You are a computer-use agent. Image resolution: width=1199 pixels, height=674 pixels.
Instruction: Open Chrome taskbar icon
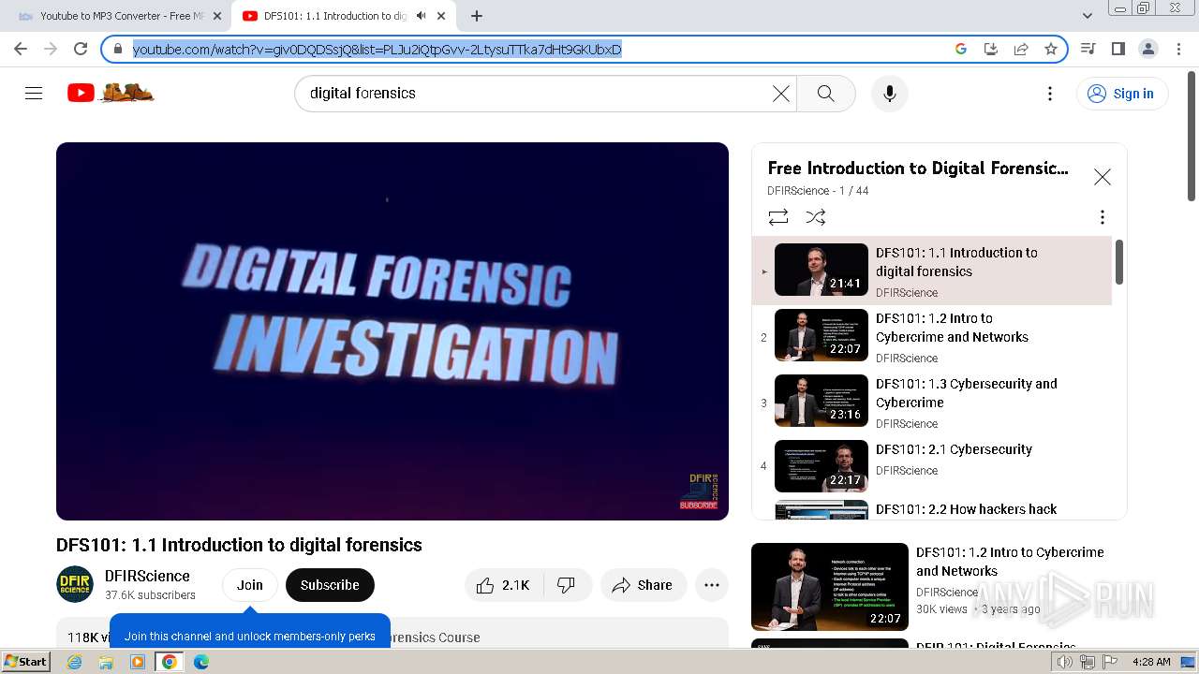click(169, 662)
